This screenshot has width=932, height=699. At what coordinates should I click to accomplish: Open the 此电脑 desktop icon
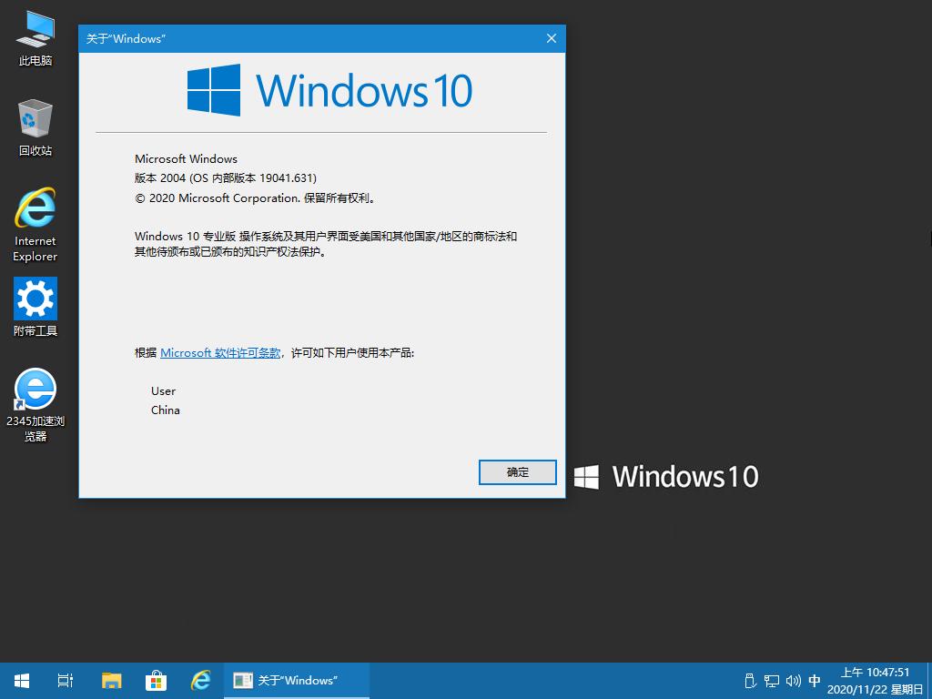coord(35,38)
